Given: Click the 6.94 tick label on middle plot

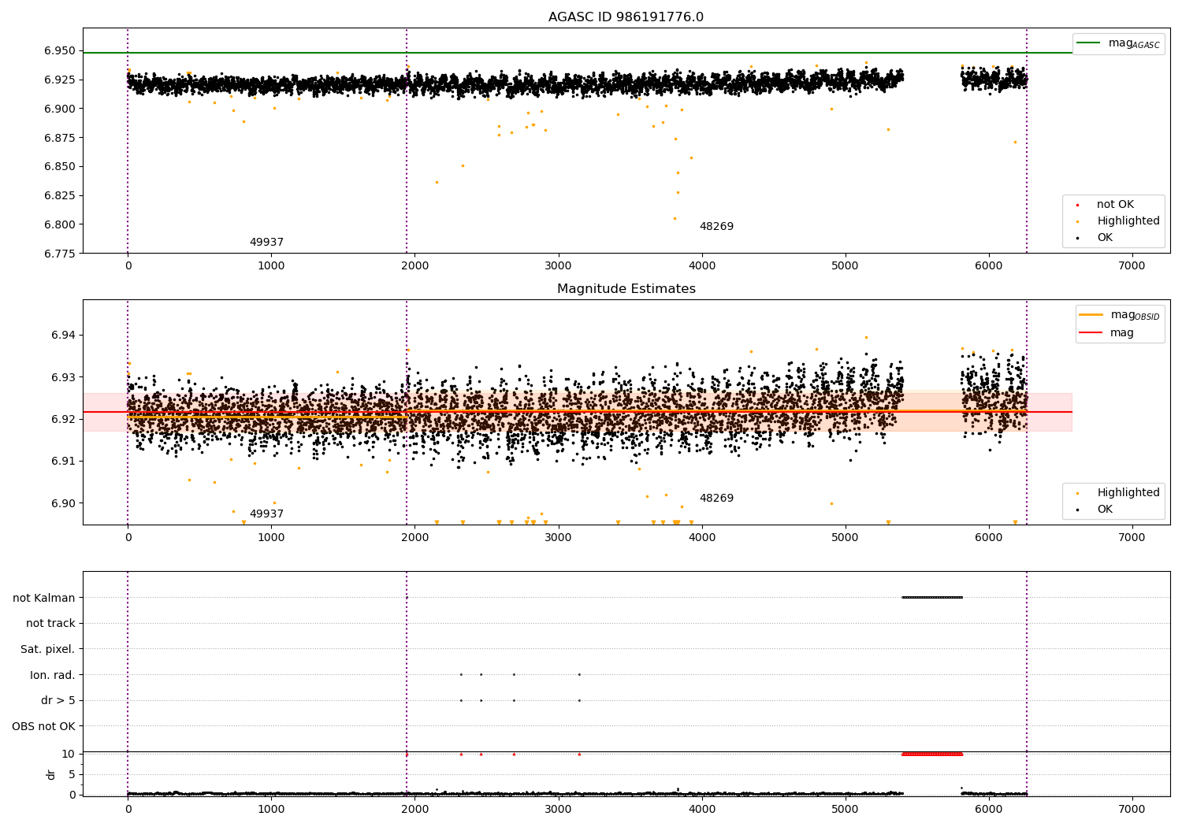Looking at the screenshot, I should (x=62, y=336).
